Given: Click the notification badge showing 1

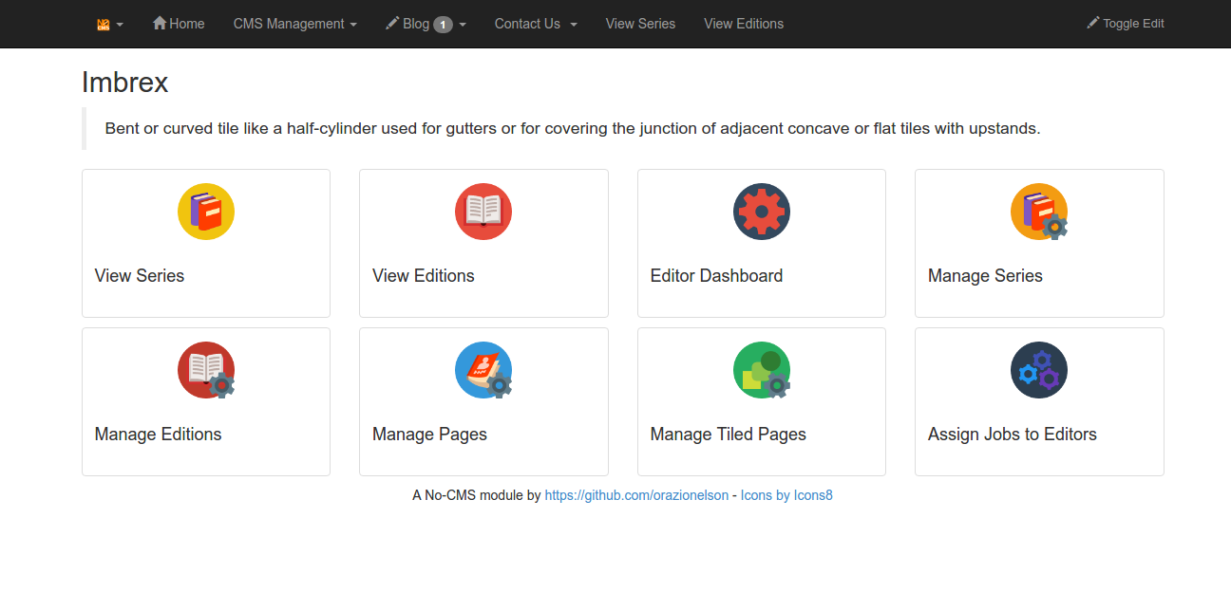Looking at the screenshot, I should (443, 24).
